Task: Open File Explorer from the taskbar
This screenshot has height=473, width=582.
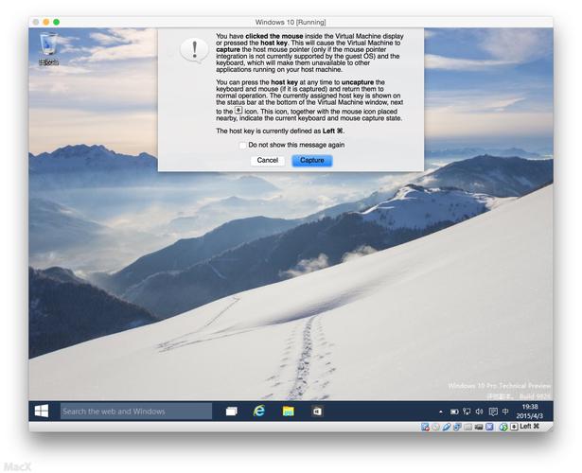Action: (x=288, y=412)
